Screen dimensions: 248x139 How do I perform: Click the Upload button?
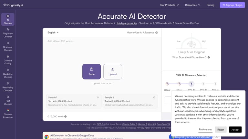click(x=113, y=71)
